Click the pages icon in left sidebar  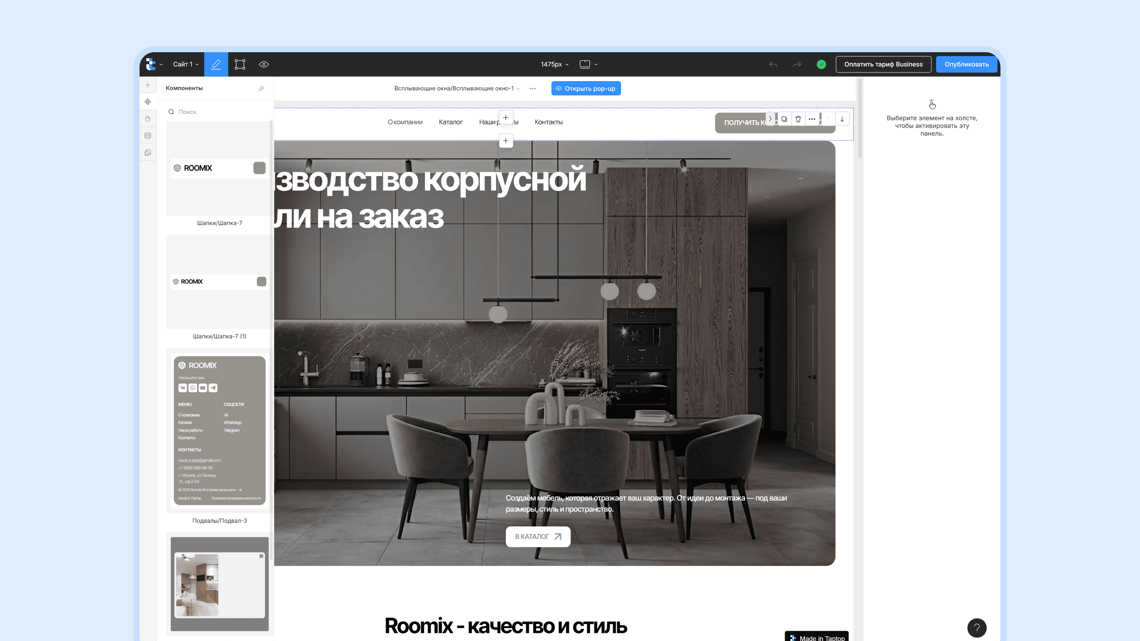tap(148, 119)
